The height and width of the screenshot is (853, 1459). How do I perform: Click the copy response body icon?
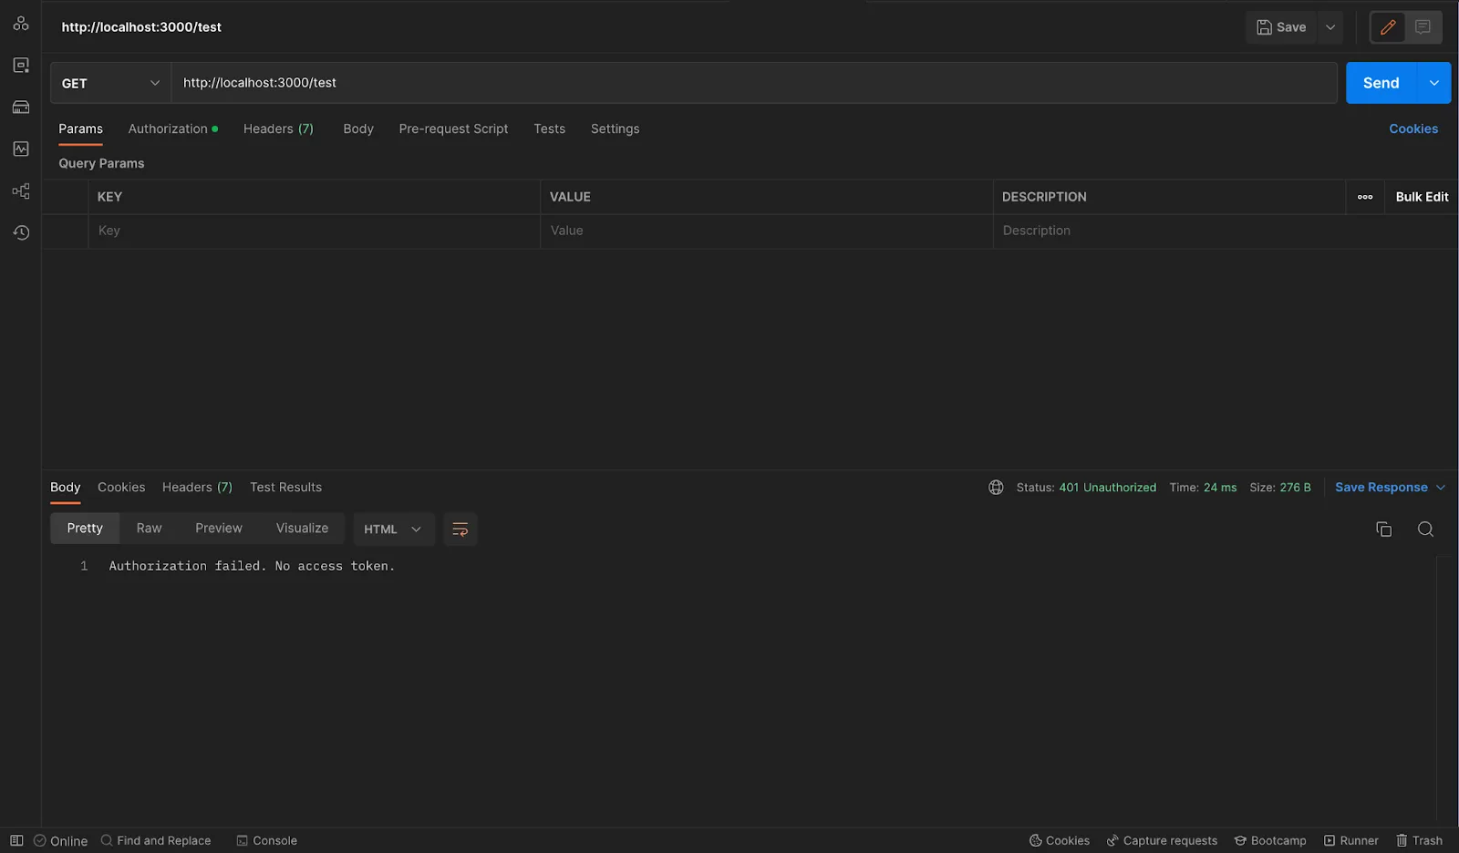pyautogui.click(x=1383, y=529)
